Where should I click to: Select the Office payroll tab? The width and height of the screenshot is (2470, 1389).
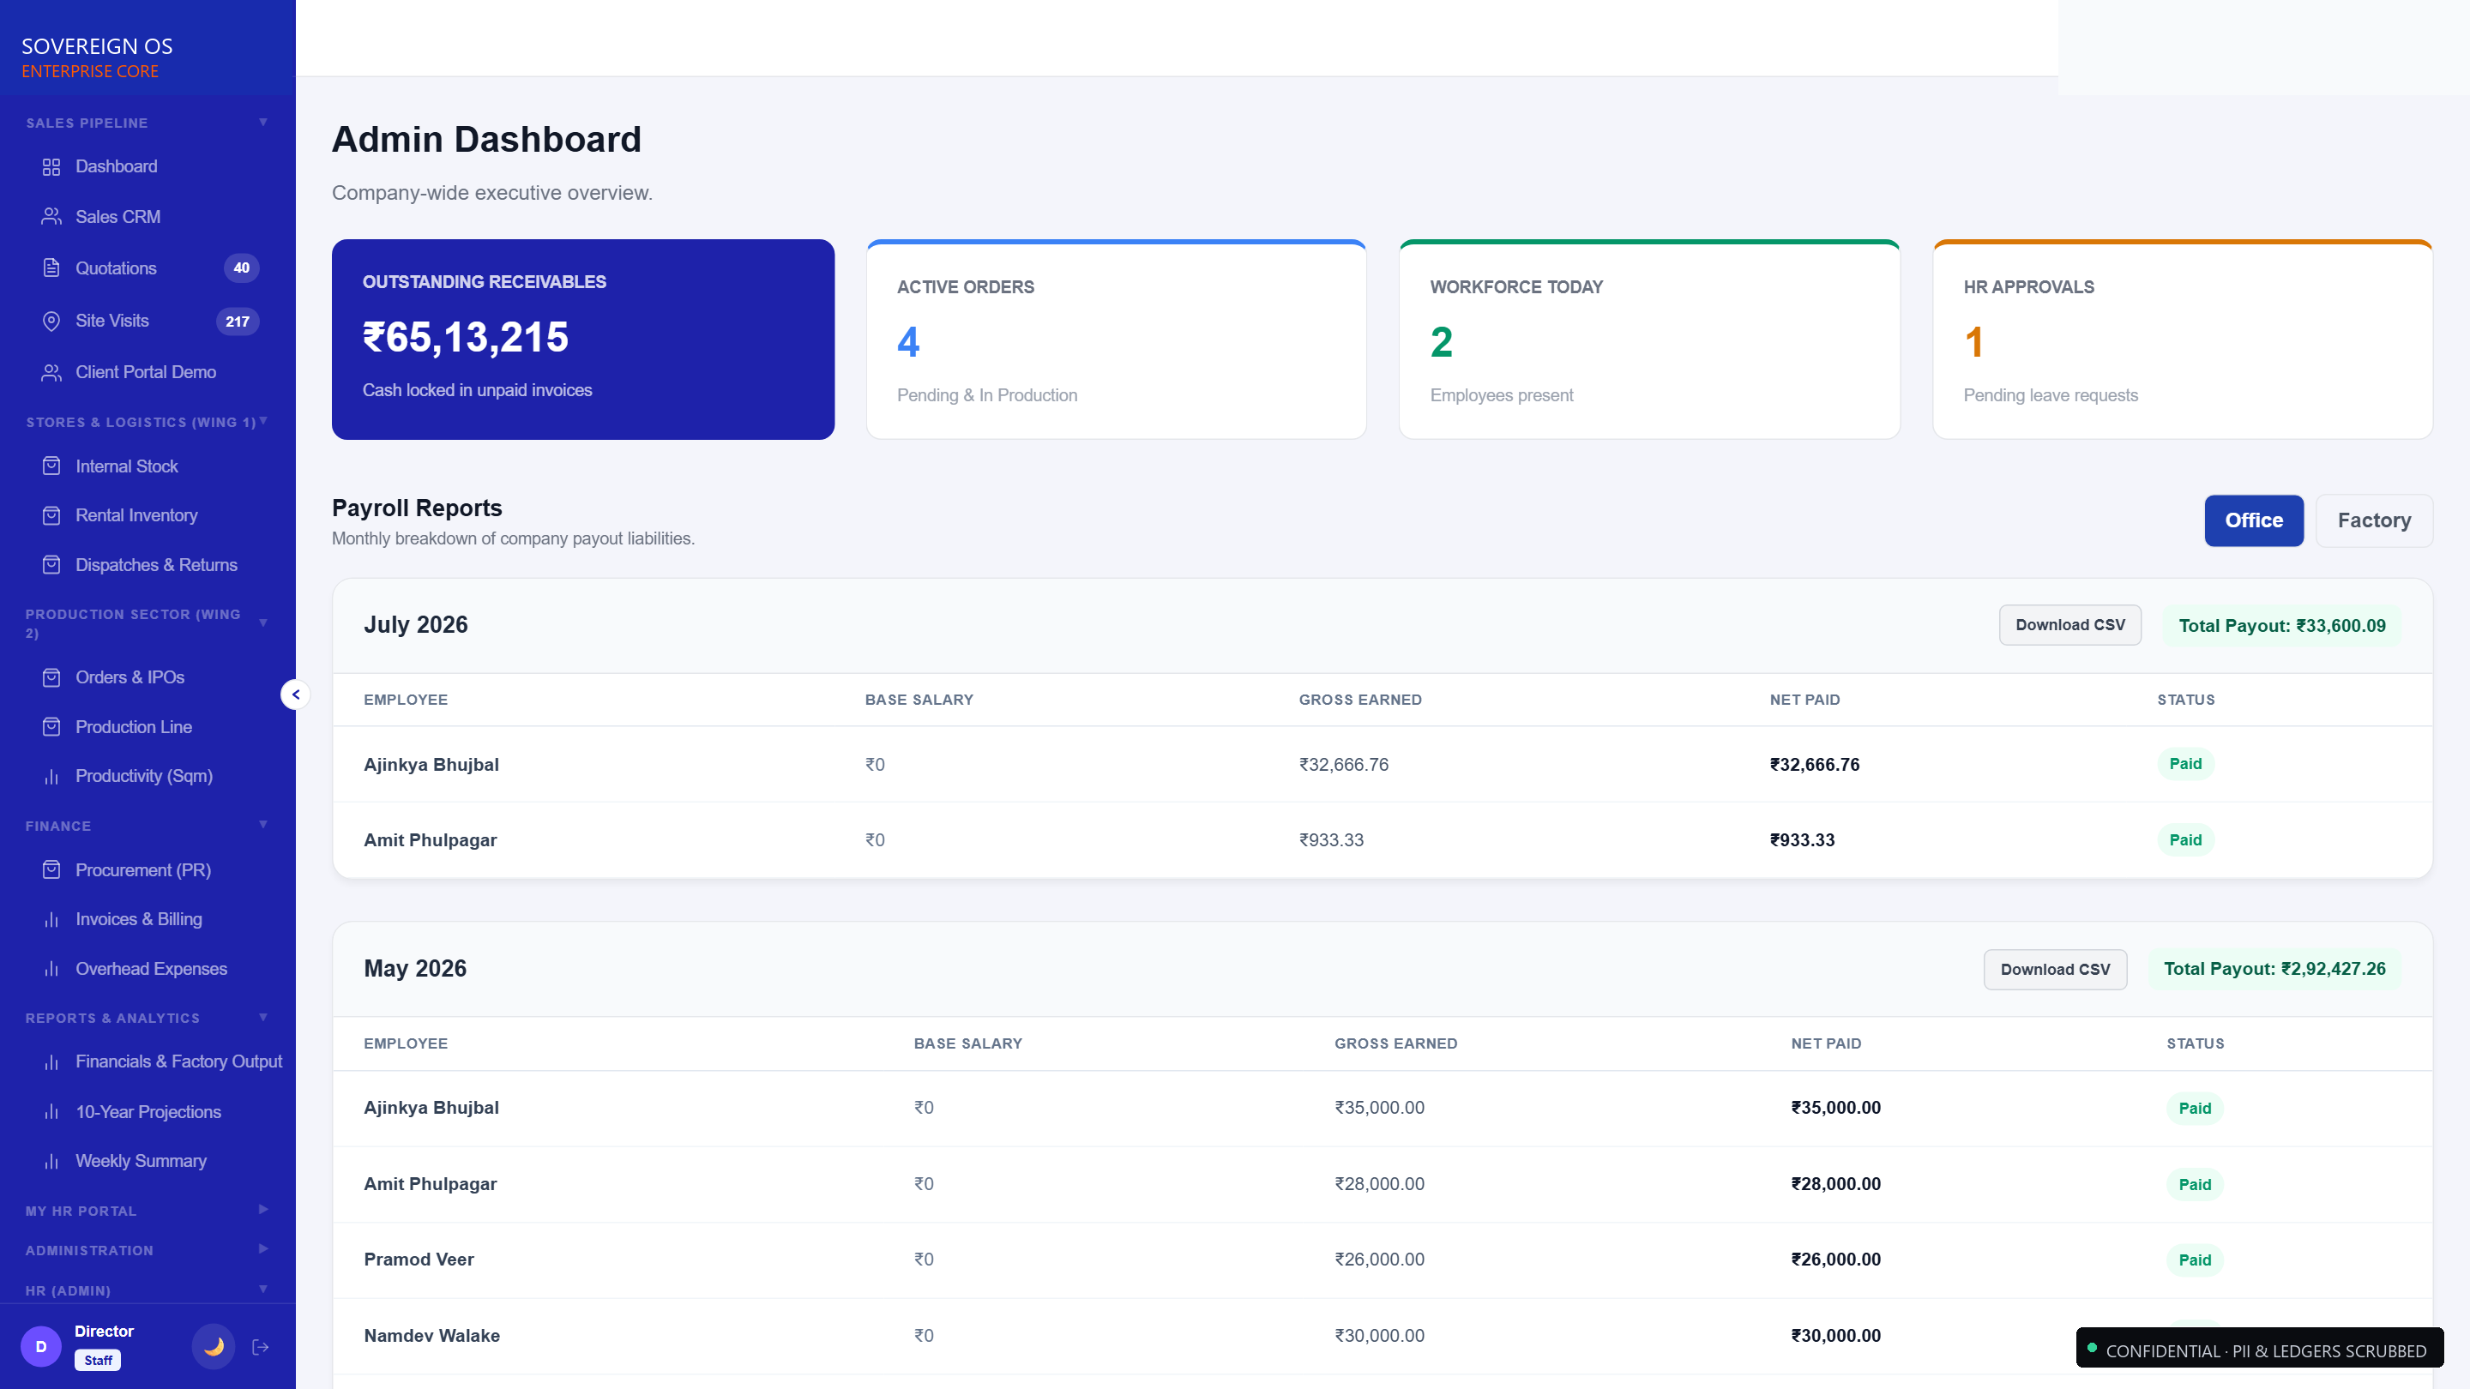click(2253, 520)
